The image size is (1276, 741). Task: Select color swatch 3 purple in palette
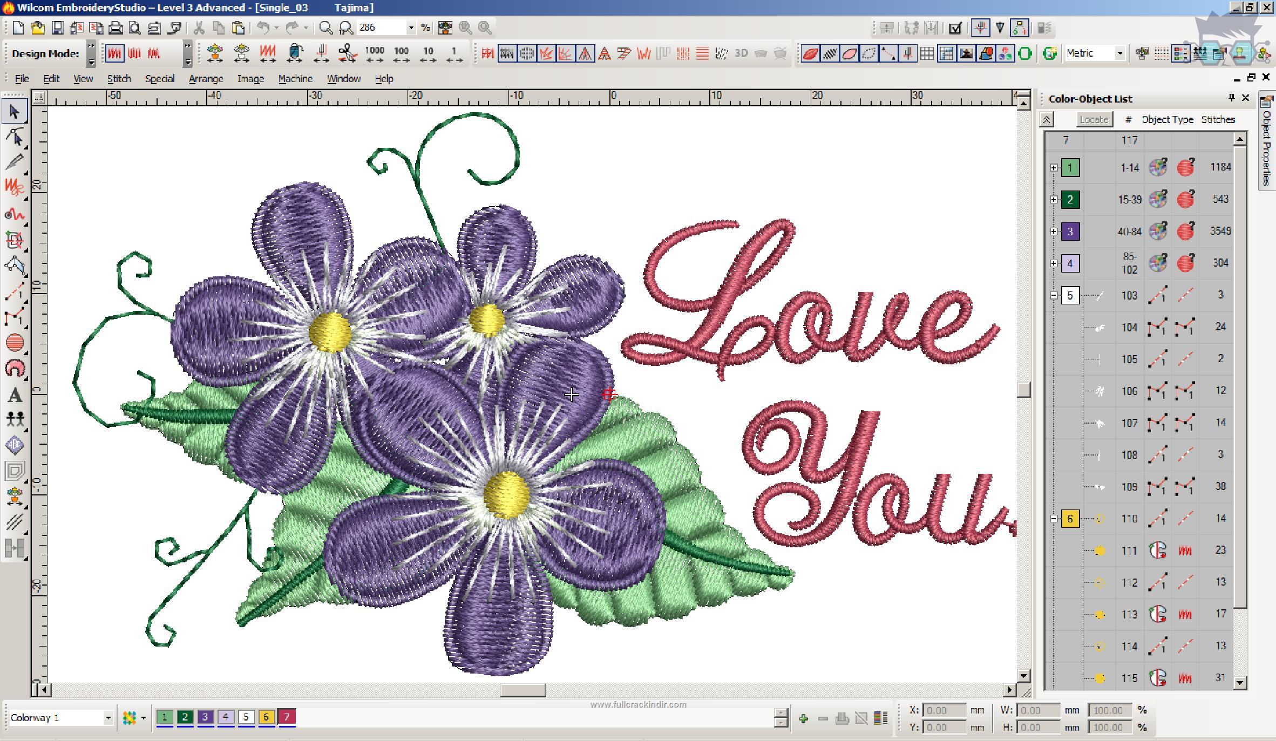205,717
